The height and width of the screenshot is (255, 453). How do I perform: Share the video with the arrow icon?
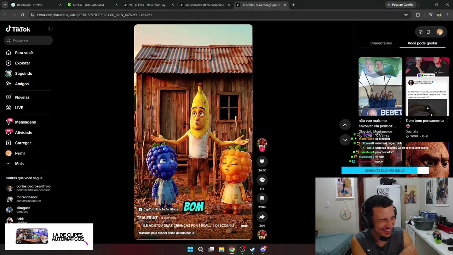[x=262, y=217]
